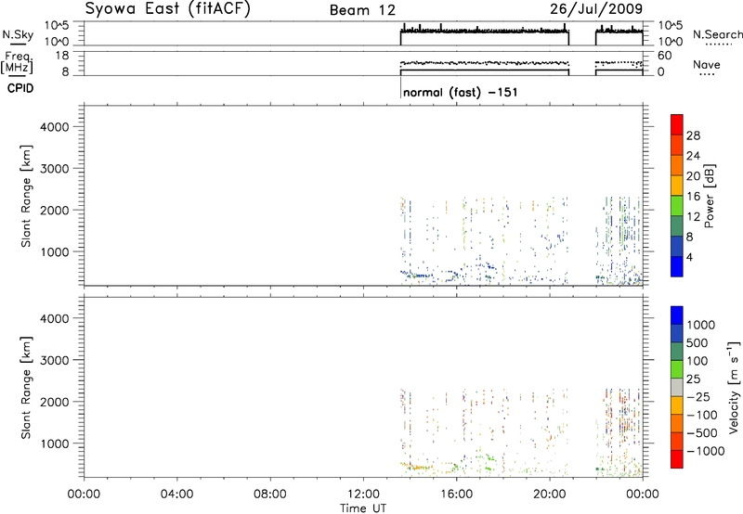Viewport: 743px width, 514px height.
Task: Select the 'normal (fast) -151' CPID text
Action: click(x=460, y=92)
